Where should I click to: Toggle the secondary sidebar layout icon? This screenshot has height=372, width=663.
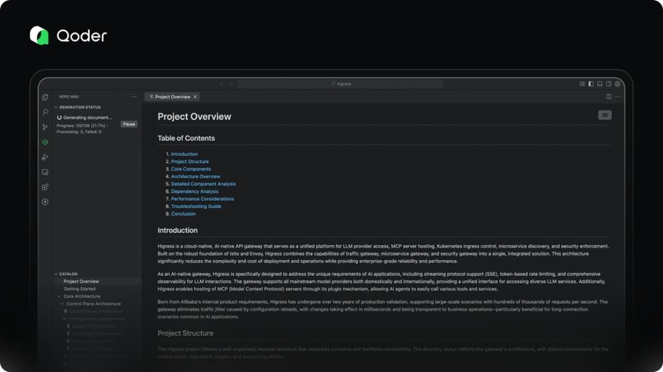608,84
